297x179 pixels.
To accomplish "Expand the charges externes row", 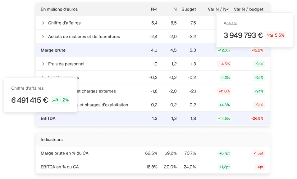I will pyautogui.click(x=43, y=91).
